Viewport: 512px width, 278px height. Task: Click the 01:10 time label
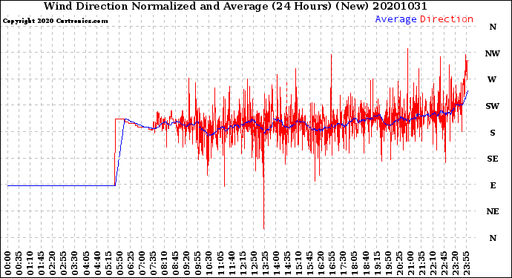tap(30, 263)
